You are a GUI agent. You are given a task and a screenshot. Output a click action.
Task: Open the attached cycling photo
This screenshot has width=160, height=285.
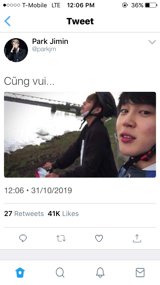tap(80, 135)
